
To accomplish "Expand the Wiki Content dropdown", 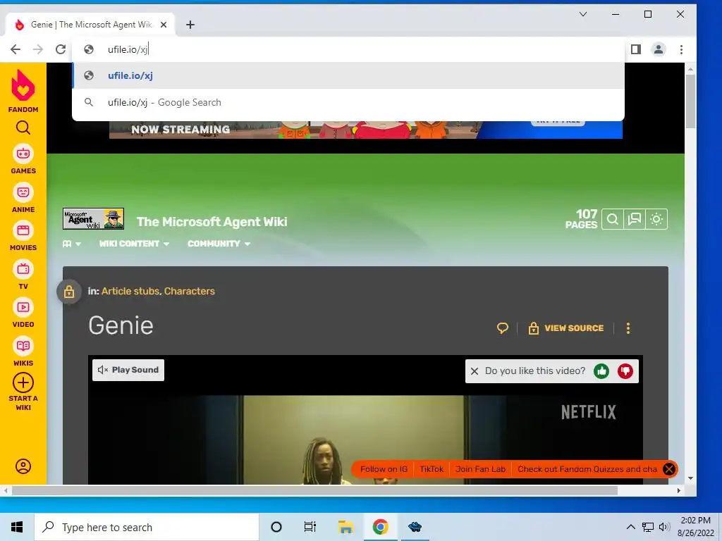I will [134, 244].
